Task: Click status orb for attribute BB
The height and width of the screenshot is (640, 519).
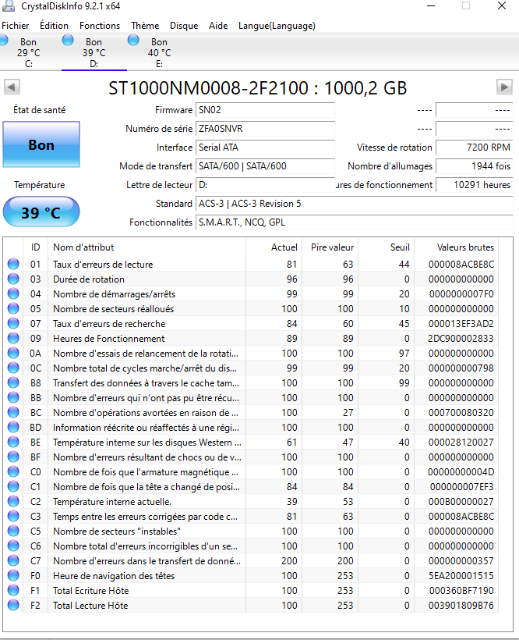Action: click(x=13, y=397)
